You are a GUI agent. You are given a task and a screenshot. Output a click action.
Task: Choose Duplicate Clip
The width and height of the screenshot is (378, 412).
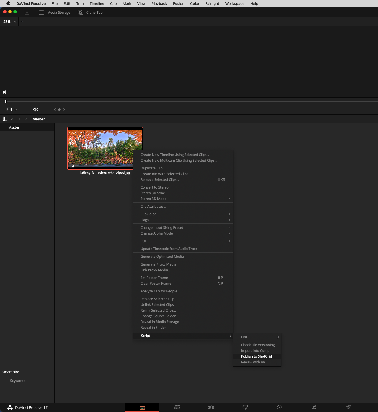click(183, 168)
